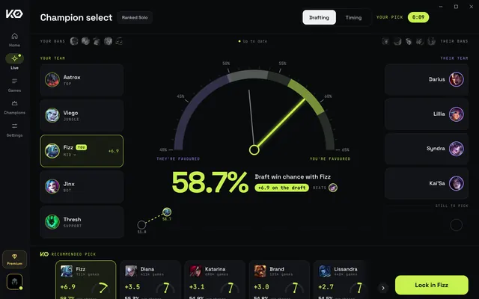Image resolution: width=479 pixels, height=299 pixels.
Task: Click the gauge needle pivot circle
Action: pos(254,149)
